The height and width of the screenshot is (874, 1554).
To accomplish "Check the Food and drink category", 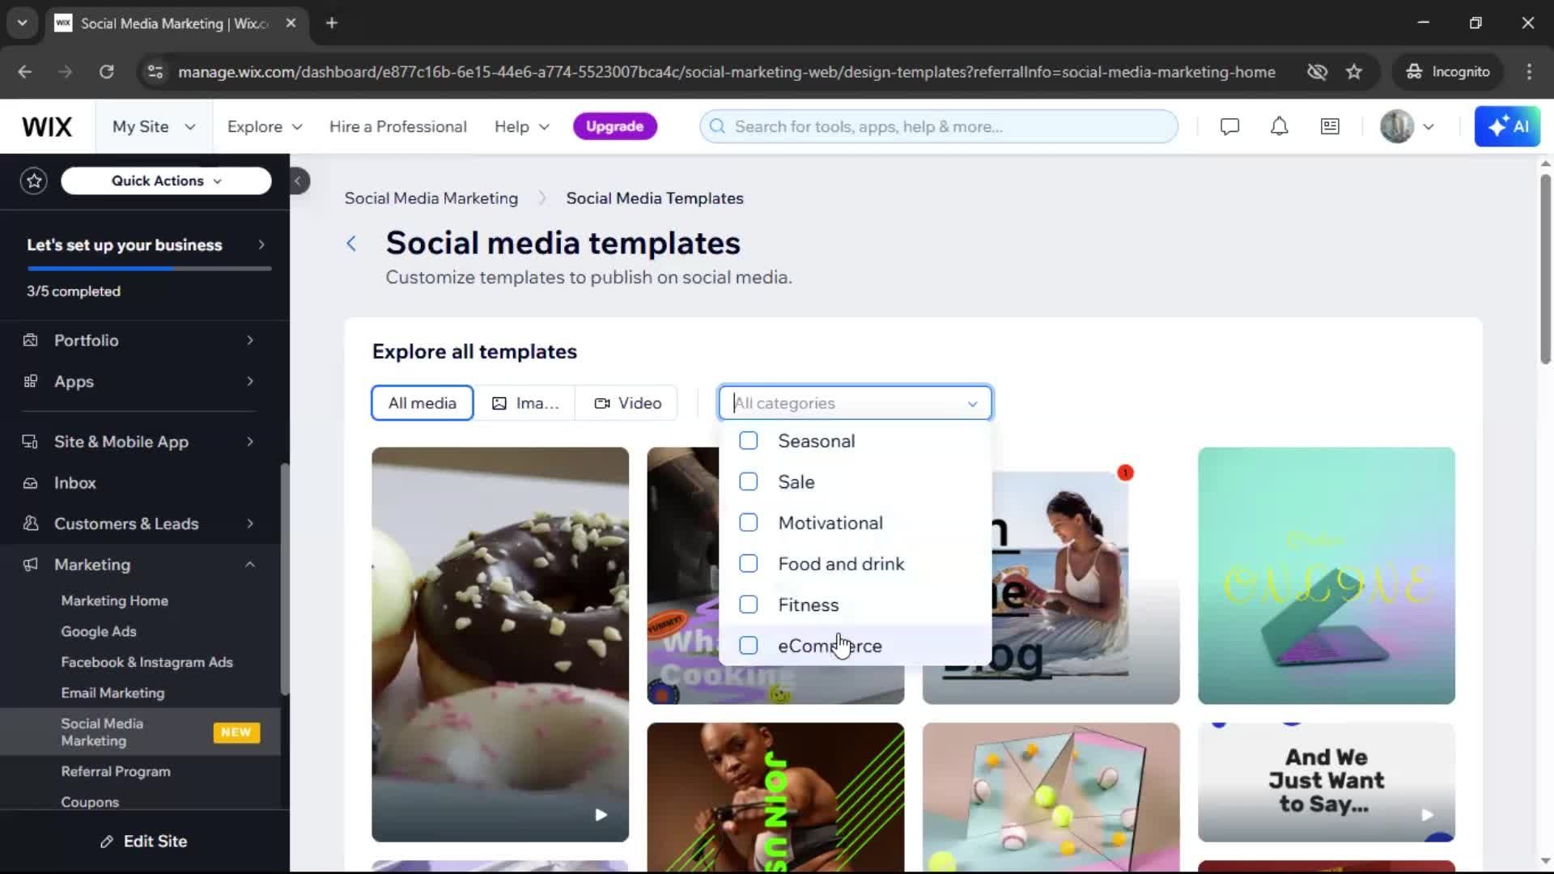I will (x=748, y=564).
